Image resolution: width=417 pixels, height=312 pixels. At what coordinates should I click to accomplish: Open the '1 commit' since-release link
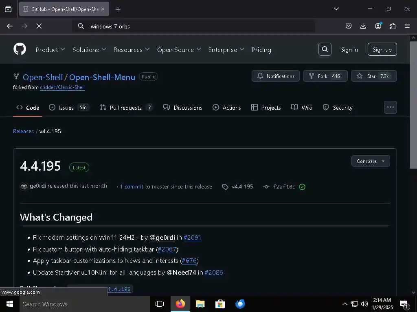(132, 186)
